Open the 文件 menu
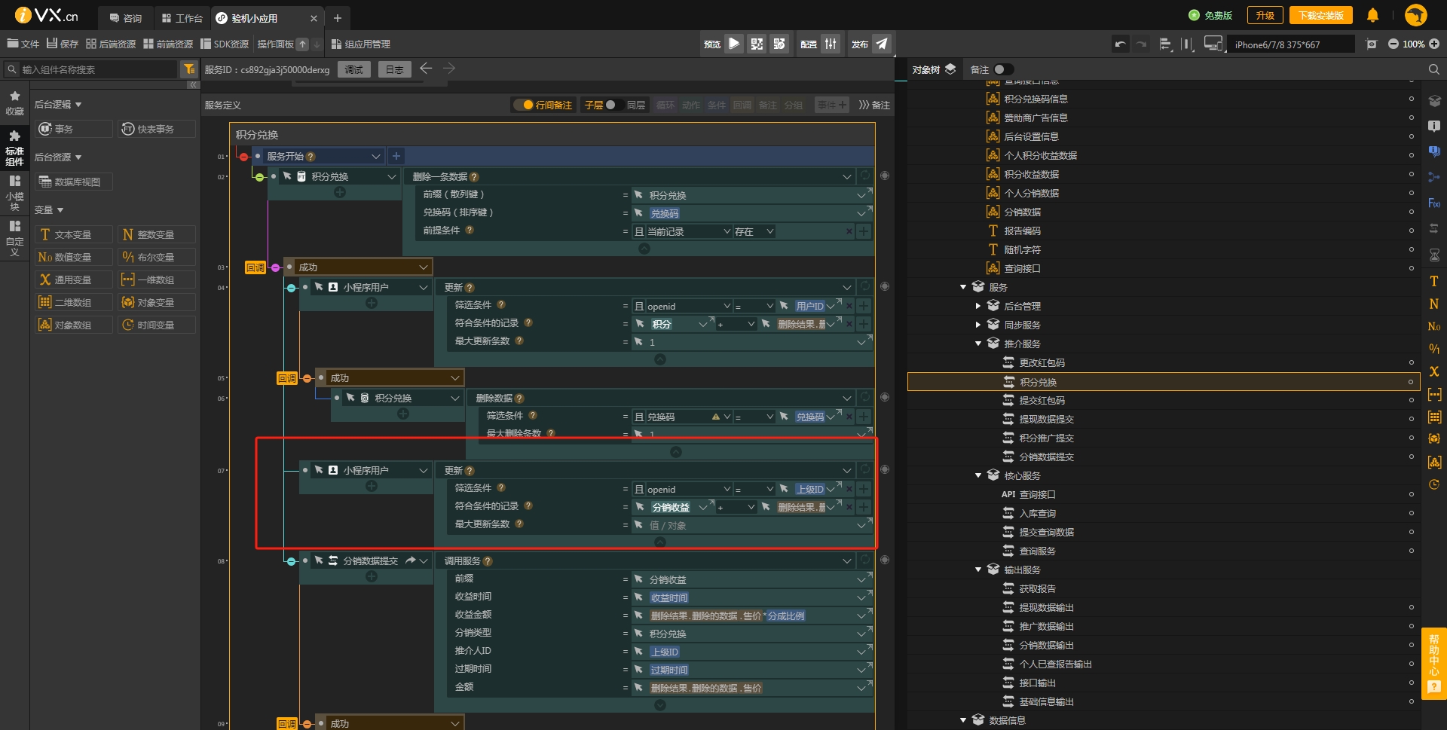The image size is (1447, 730). click(x=23, y=44)
